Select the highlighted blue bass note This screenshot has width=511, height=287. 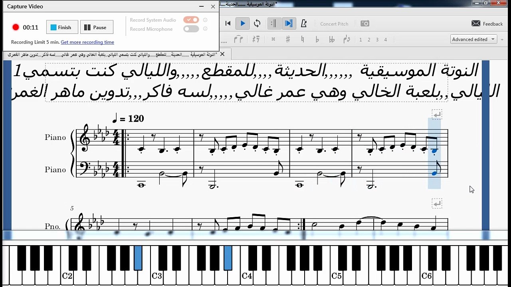434,173
